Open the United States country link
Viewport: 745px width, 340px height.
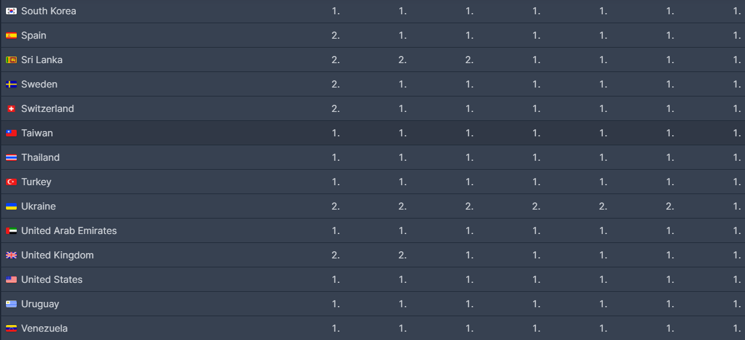52,280
